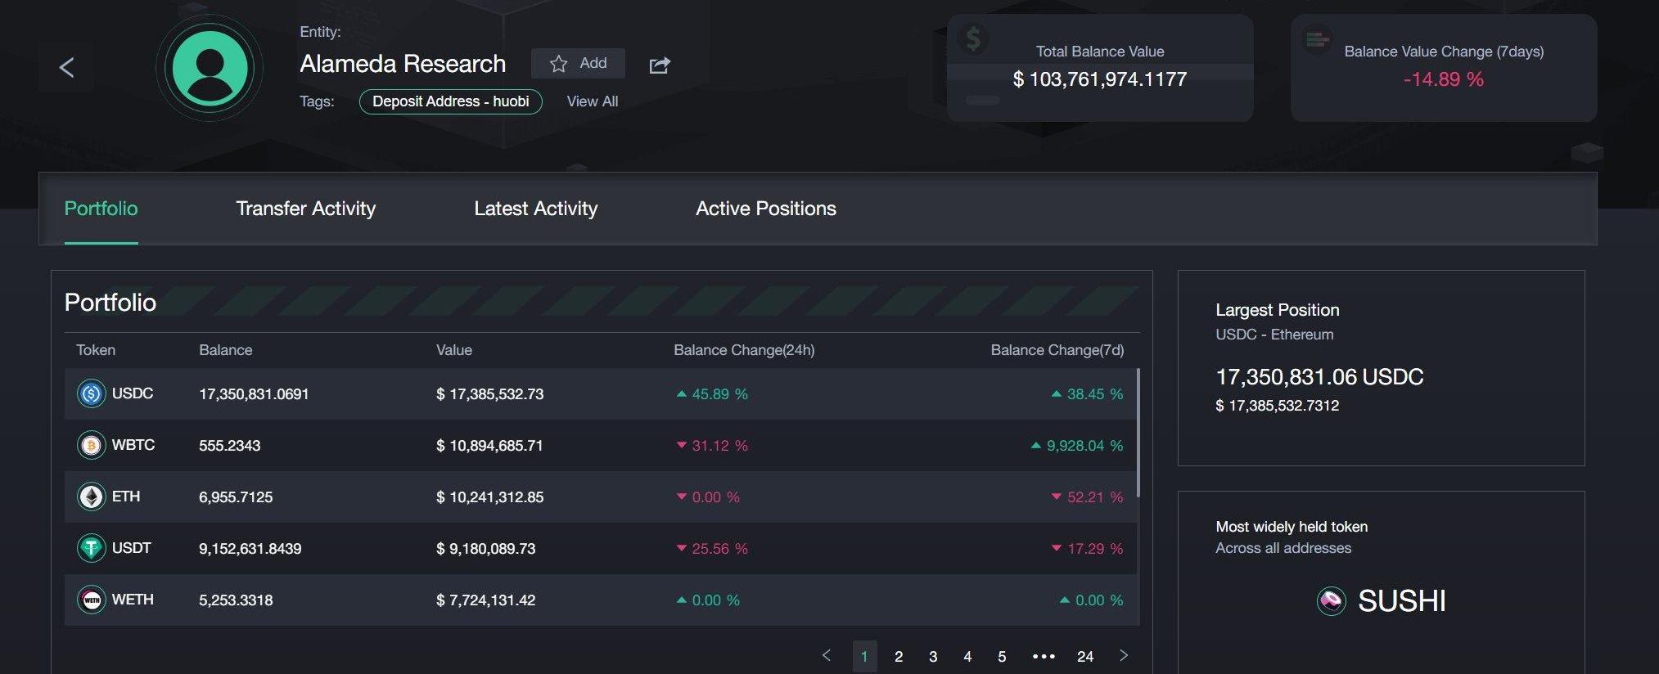The image size is (1659, 674).
Task: Click WBTC 7d change 9,928.04 %
Action: point(1077,446)
